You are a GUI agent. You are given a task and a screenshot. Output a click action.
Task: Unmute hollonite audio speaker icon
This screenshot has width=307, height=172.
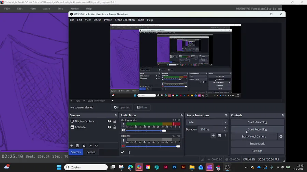pos(123,146)
